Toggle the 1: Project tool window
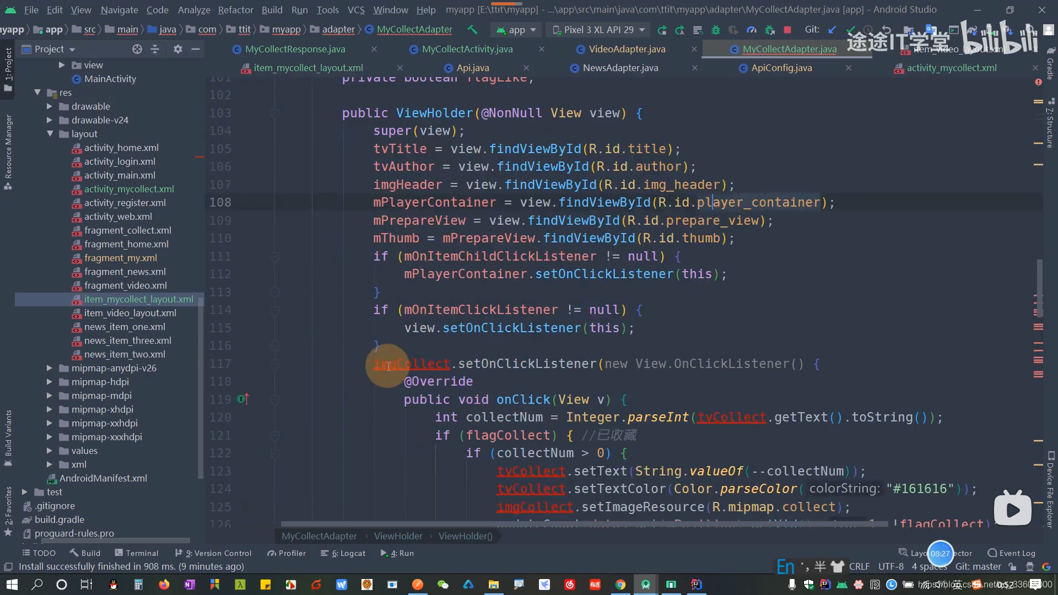1058x595 pixels. (8, 69)
